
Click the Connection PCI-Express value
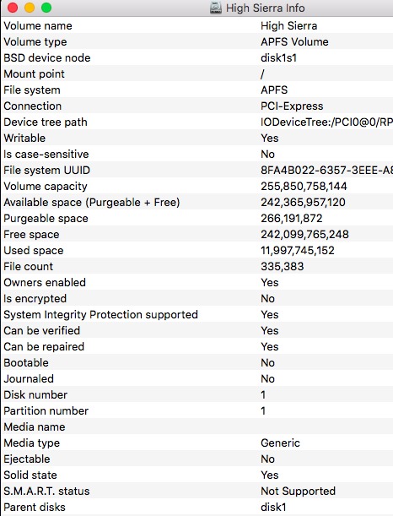292,106
